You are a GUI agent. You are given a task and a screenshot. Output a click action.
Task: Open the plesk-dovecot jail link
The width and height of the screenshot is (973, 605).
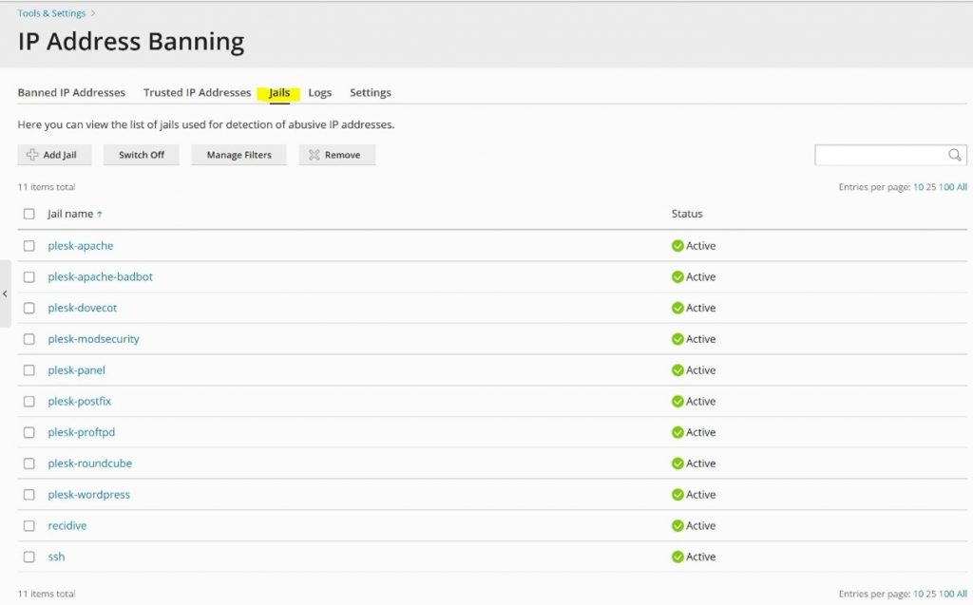pos(83,308)
